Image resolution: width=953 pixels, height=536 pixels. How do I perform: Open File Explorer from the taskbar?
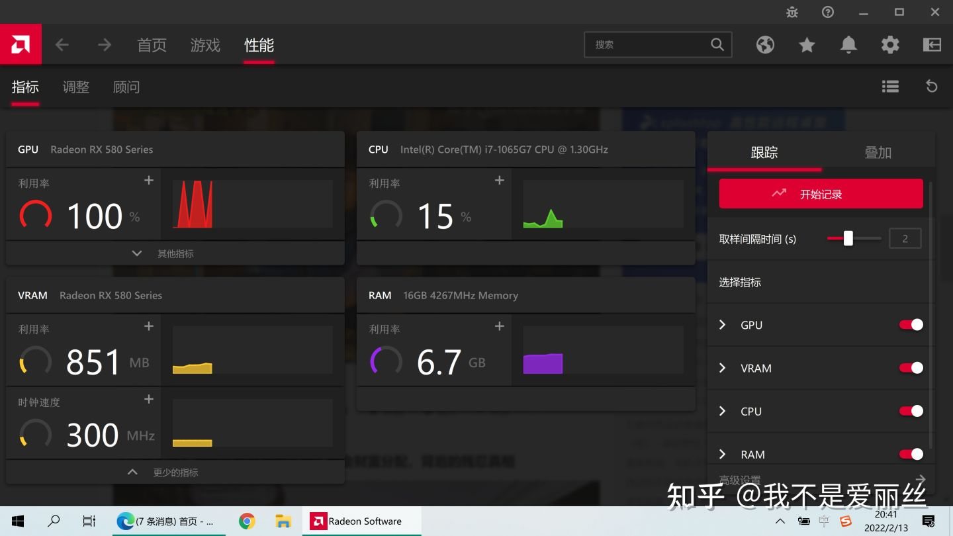click(283, 521)
